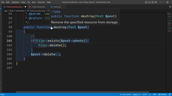
Task: Click the Blade icon on index.blade.php tab
Action: (x=30, y=7)
